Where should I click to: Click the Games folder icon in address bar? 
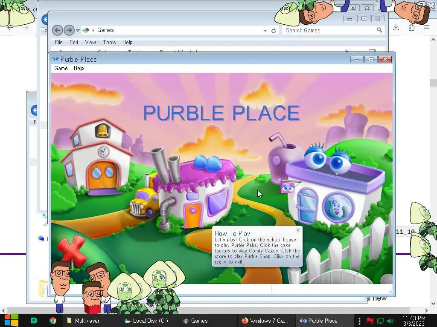[86, 30]
